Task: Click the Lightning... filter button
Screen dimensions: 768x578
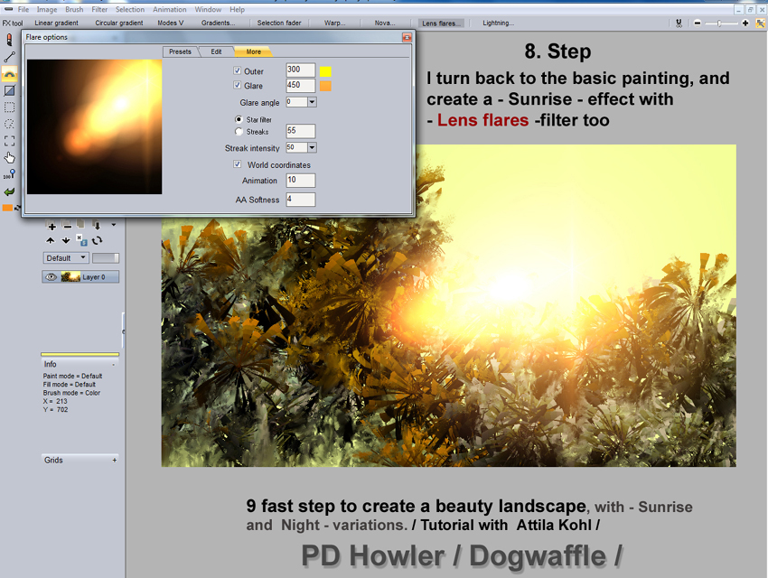Action: point(498,23)
